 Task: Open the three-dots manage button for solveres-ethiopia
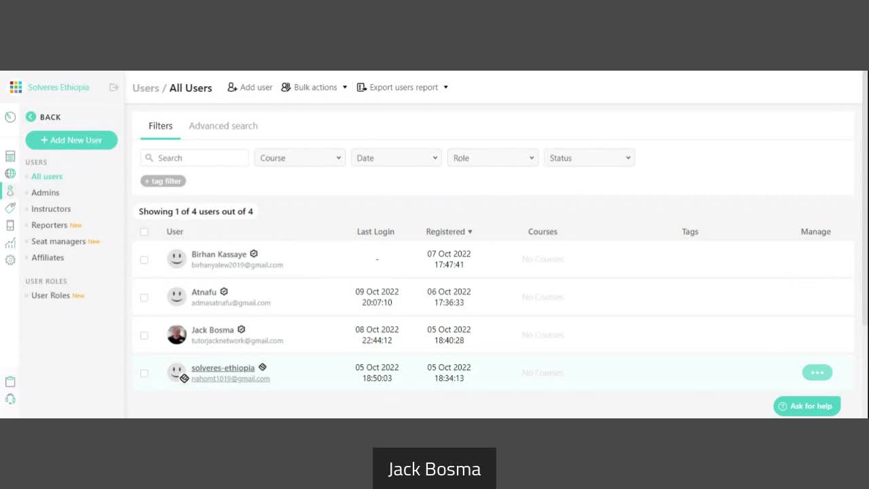tap(817, 372)
